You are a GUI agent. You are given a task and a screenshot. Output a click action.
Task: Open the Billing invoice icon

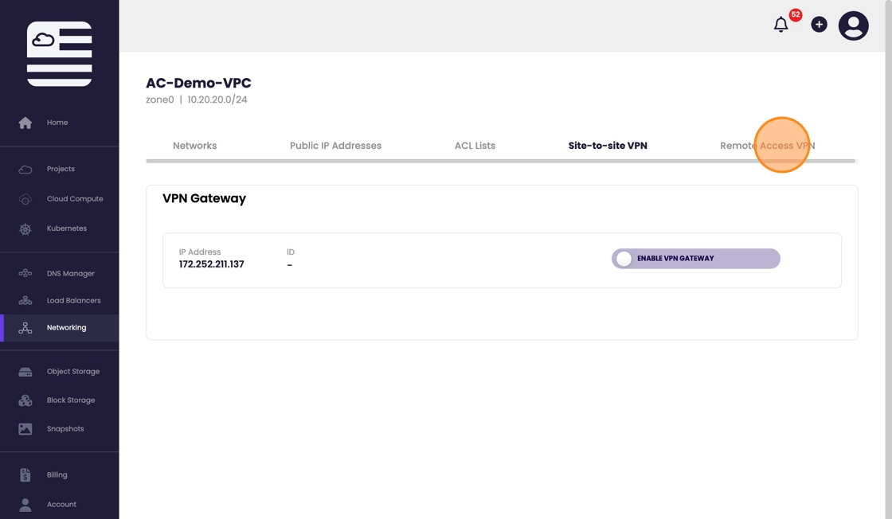(x=25, y=475)
